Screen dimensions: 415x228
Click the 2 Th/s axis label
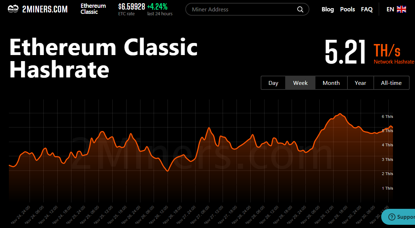tap(387, 174)
